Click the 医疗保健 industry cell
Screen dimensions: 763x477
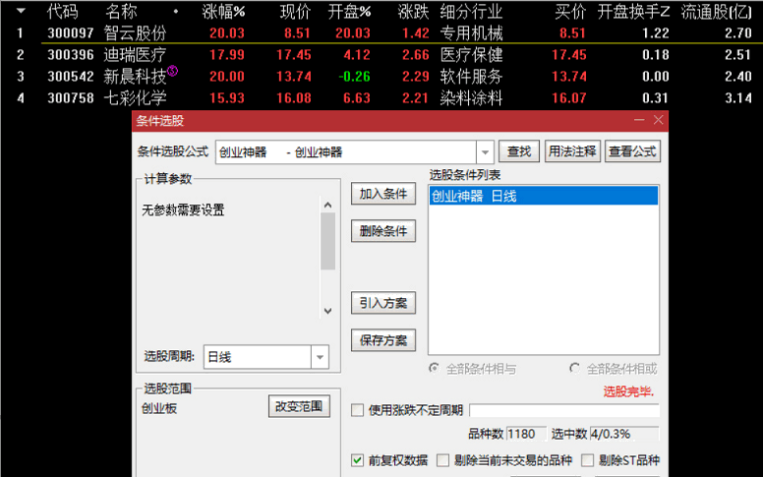[471, 54]
